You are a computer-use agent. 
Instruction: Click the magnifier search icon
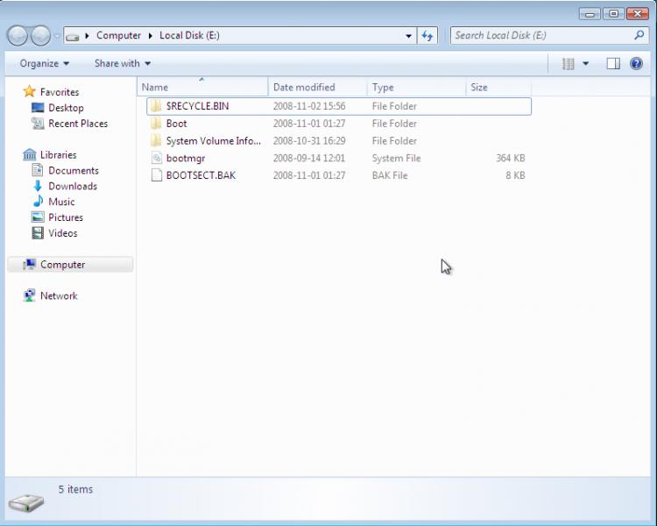pyautogui.click(x=639, y=35)
